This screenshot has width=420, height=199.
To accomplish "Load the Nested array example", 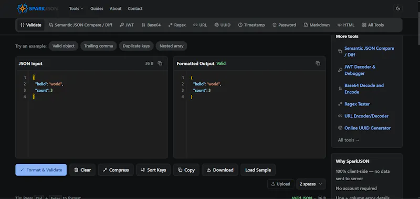I will point(172,46).
